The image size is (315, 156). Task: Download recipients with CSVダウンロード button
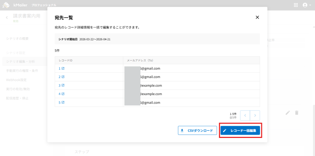pyautogui.click(x=197, y=131)
